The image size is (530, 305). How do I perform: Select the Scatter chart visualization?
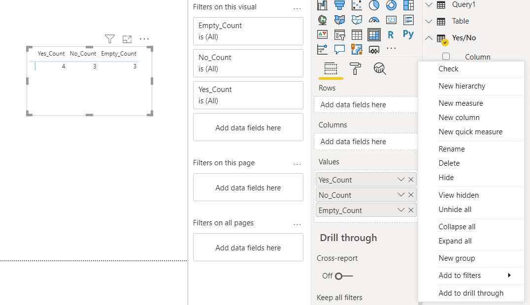[x=357, y=5]
